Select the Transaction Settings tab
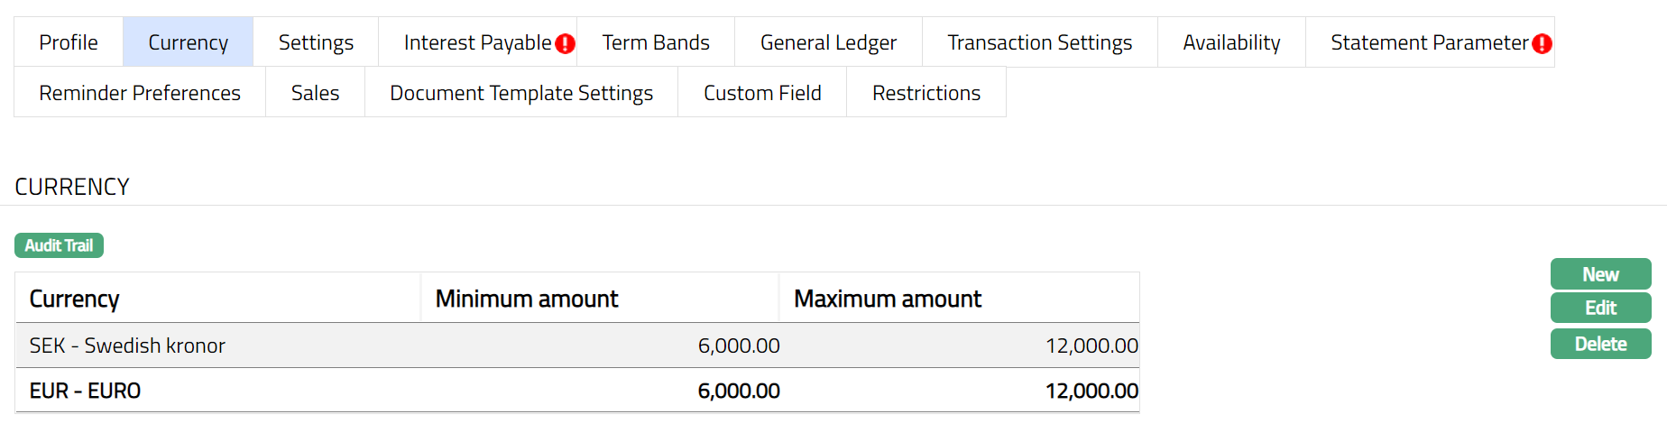Screen dimensions: 1667x424 click(1039, 42)
